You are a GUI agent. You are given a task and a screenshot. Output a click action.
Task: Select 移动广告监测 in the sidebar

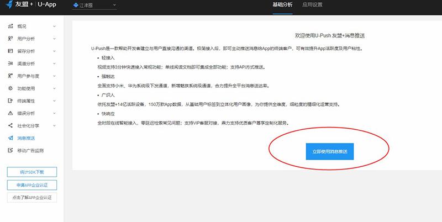(34, 150)
